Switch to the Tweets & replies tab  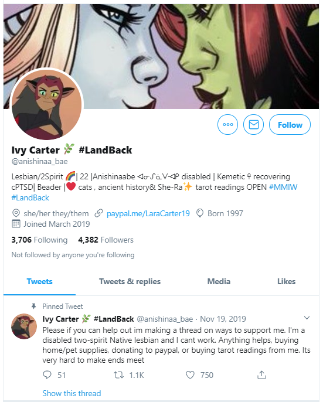pos(130,281)
